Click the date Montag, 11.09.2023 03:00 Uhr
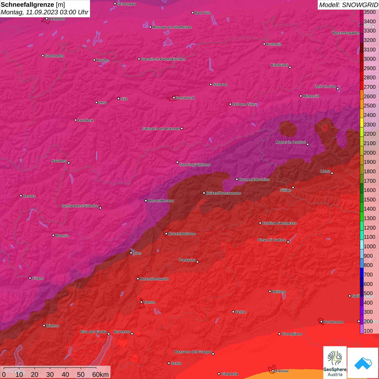379x379 pixels. pos(44,12)
